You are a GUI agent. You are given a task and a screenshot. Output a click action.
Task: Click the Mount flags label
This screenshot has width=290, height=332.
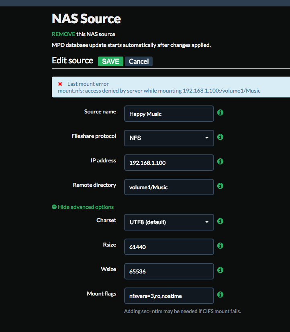[x=101, y=294]
